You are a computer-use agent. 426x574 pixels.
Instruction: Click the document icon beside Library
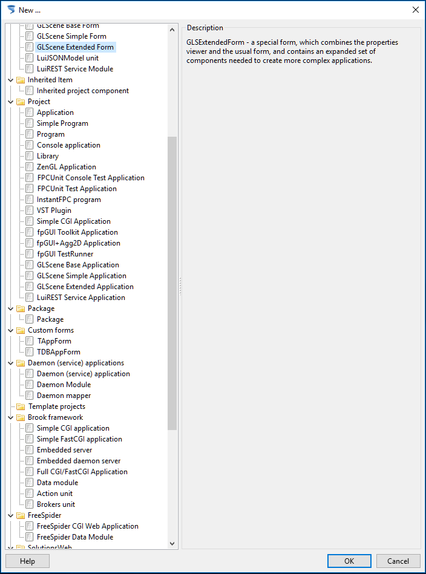(x=29, y=156)
